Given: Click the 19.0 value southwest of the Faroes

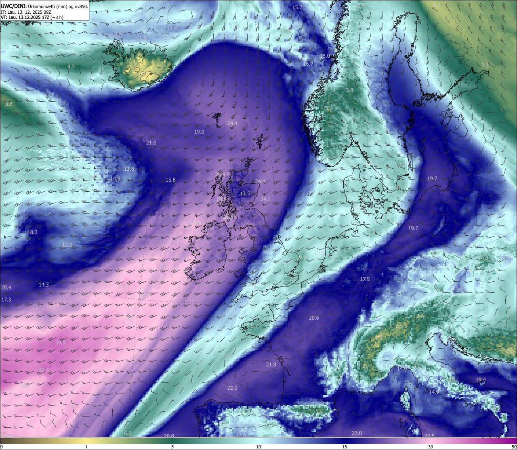Looking at the screenshot, I should pyautogui.click(x=199, y=132).
